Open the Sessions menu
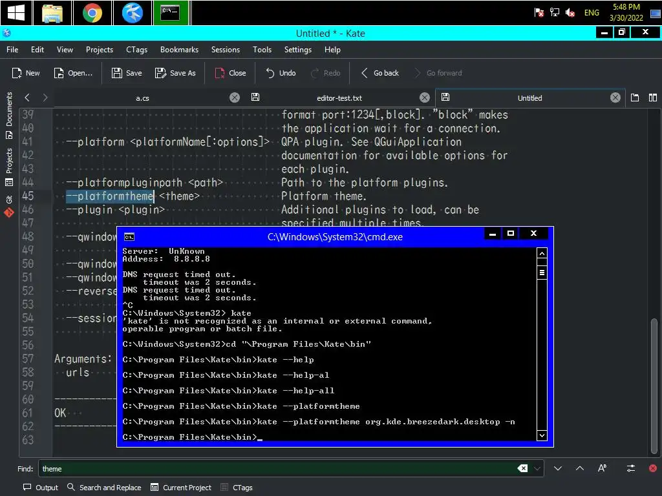Screen dimensions: 662x496 (226, 50)
